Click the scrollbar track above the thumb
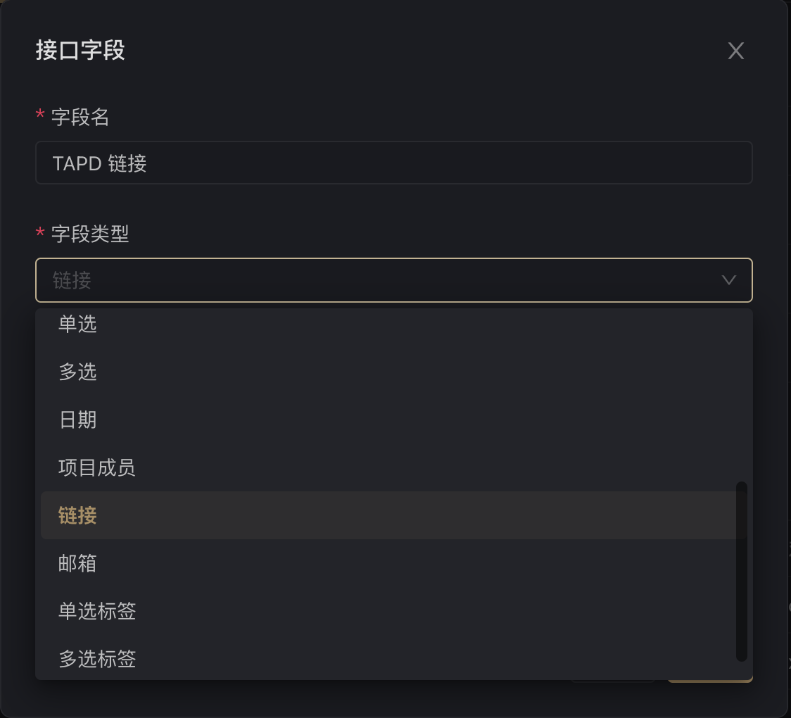 [x=741, y=394]
